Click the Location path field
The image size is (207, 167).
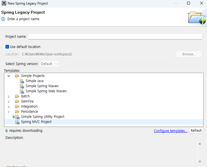tap(98, 54)
